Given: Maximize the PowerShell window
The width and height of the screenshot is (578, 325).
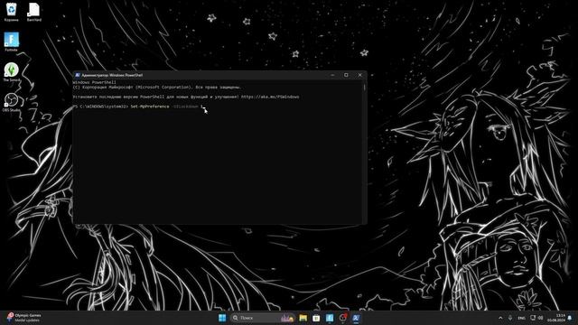Looking at the screenshot, I should (346, 75).
